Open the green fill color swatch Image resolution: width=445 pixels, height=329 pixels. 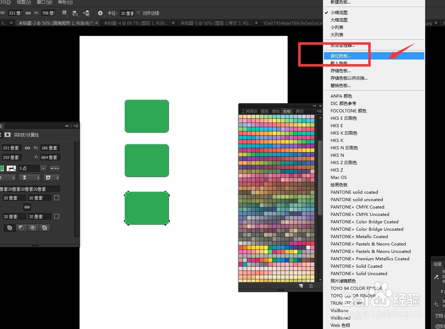coord(1,168)
